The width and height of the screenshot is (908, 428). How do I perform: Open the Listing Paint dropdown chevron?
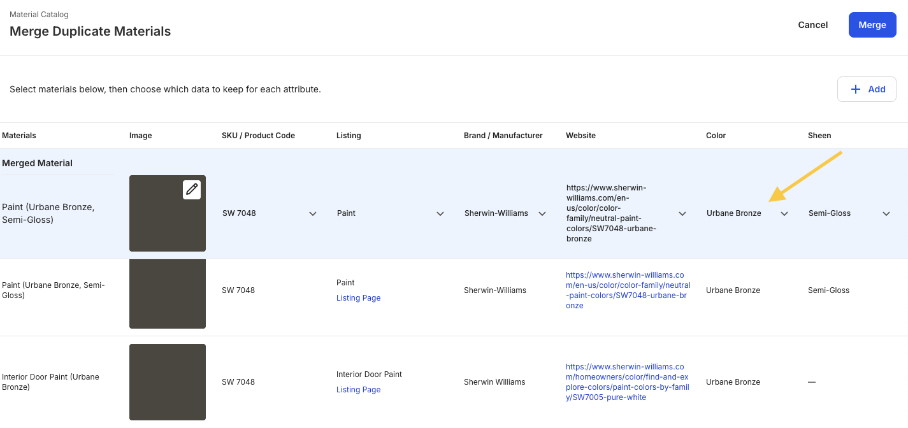point(440,213)
